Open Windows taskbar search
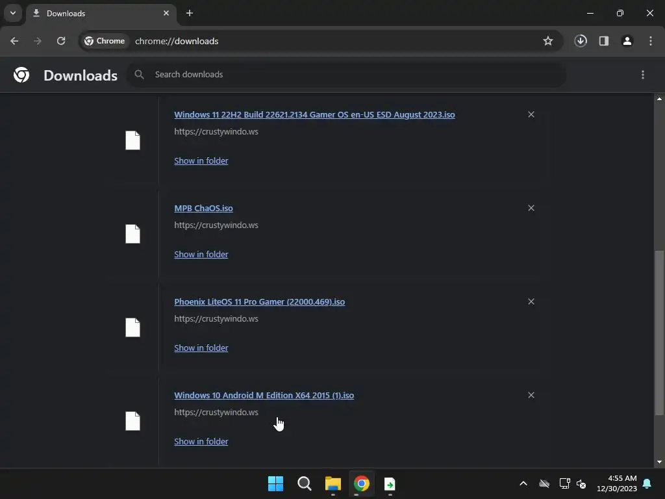665x499 pixels. 305,483
